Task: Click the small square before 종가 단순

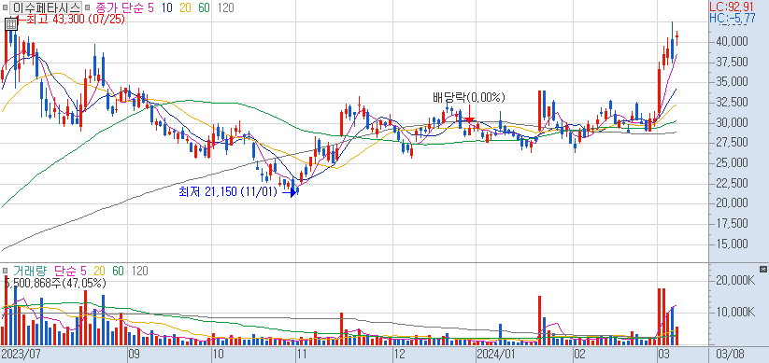Action: [x=87, y=7]
